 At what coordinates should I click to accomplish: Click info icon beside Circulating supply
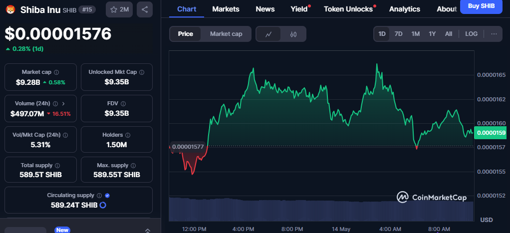click(x=99, y=196)
